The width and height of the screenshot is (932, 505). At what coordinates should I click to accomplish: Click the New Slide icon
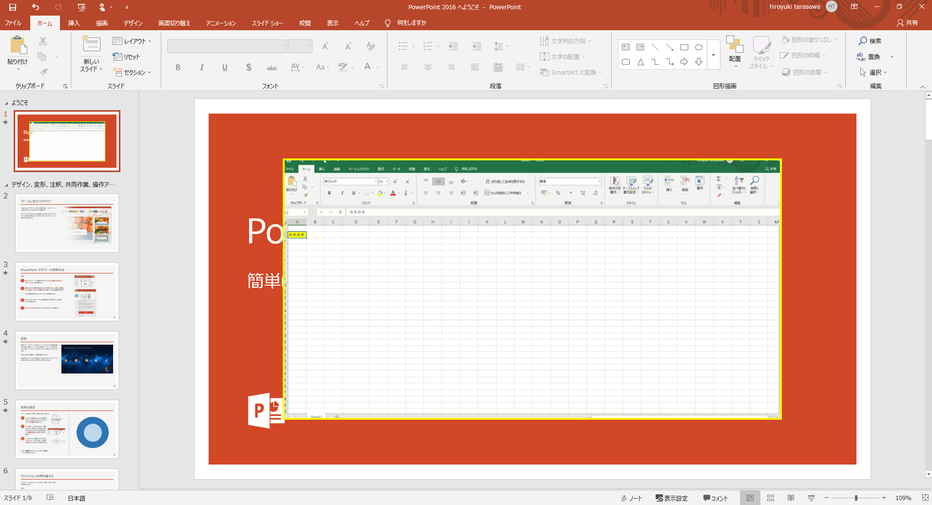(91, 44)
